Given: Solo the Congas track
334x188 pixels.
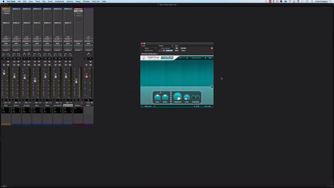Looking at the screenshot, I should coord(25,65).
